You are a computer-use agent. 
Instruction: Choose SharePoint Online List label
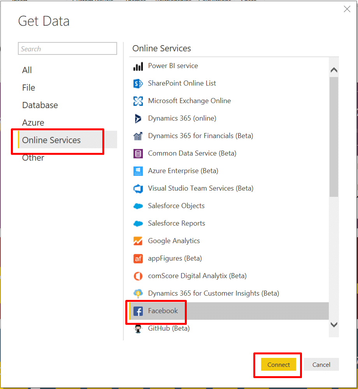pos(182,83)
